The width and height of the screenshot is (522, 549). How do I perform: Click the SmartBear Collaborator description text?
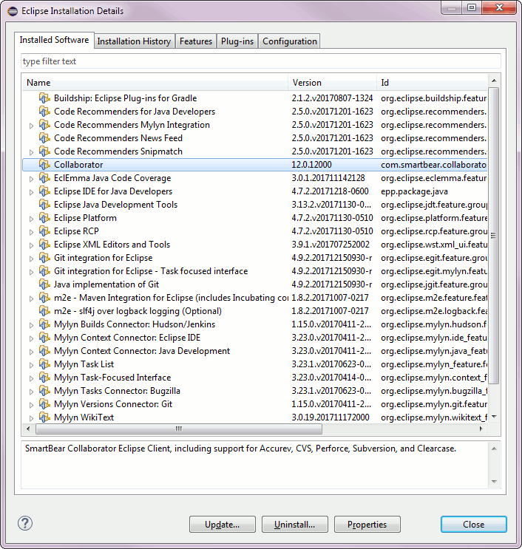241,449
